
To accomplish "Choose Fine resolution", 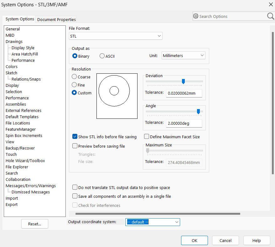I will click(x=74, y=85).
